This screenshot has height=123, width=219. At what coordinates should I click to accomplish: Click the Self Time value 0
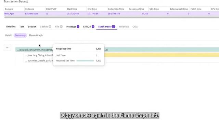(96, 55)
